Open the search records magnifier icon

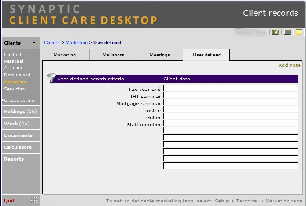276,32
